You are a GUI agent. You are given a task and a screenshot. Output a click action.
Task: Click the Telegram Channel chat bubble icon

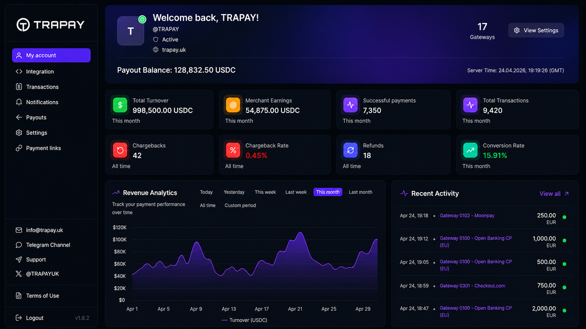[19, 245]
